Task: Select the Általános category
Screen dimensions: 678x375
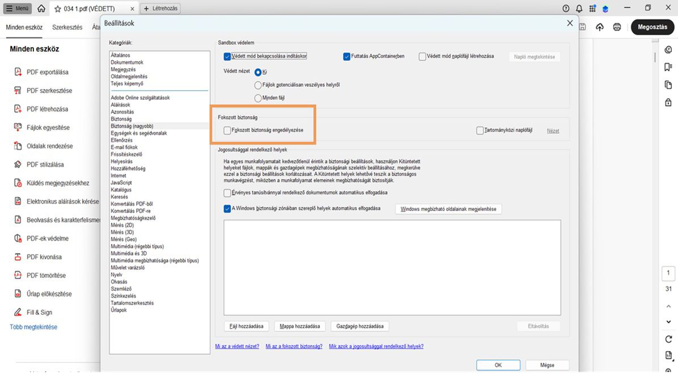Action: click(120, 56)
